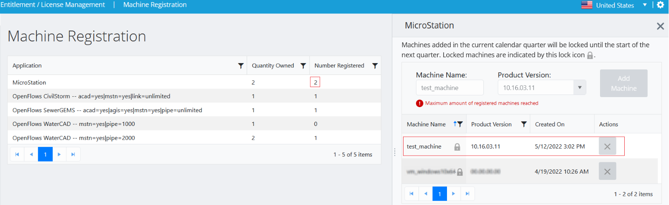Delete the test_machine registration

click(x=607, y=146)
